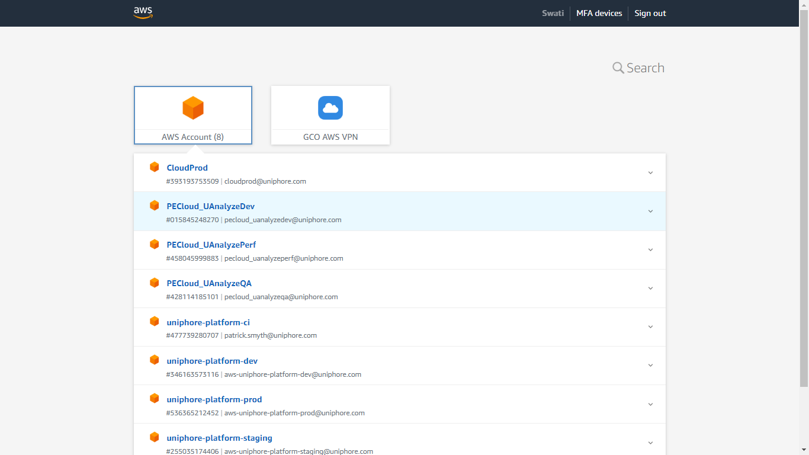Screen dimensions: 809x455
Task: Open the CloudProd account name
Action: pos(187,168)
